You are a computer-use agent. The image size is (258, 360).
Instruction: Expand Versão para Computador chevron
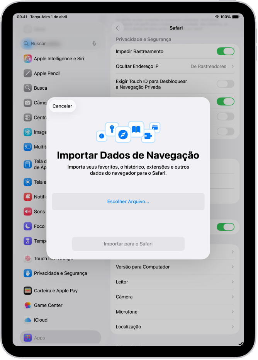pos(233,267)
